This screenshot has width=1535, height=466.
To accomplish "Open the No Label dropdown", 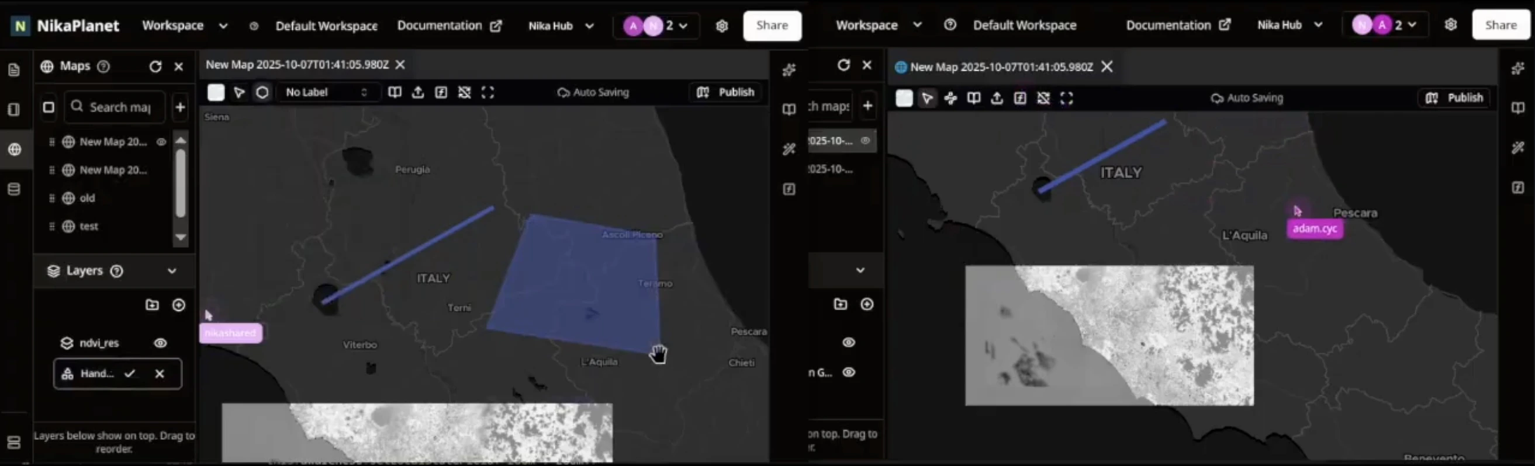I will [327, 92].
